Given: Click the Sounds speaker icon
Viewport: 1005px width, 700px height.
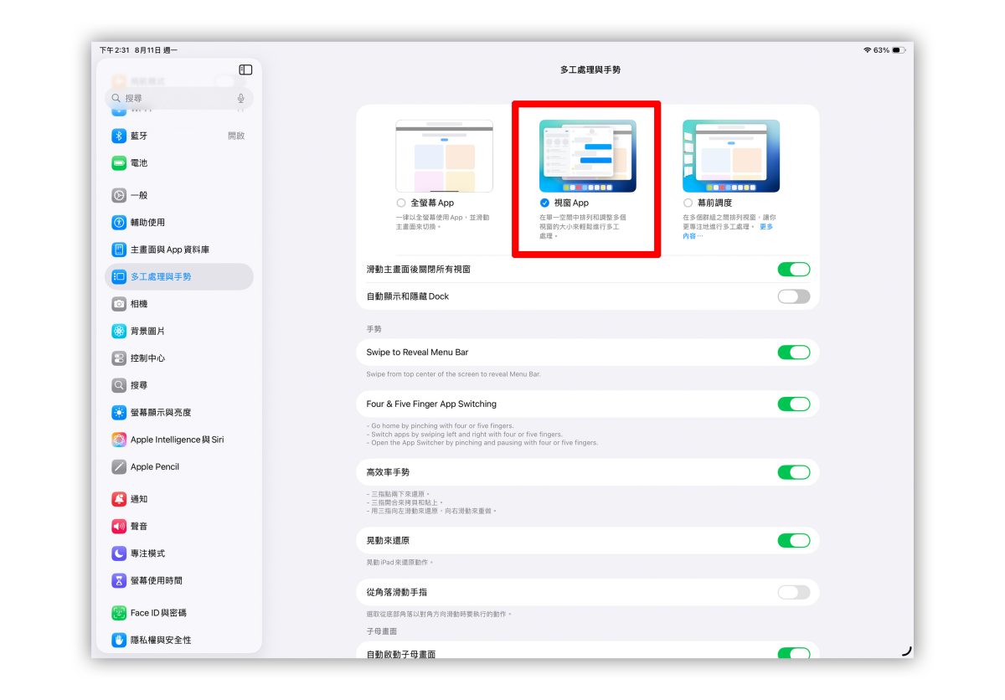Looking at the screenshot, I should coord(119,526).
